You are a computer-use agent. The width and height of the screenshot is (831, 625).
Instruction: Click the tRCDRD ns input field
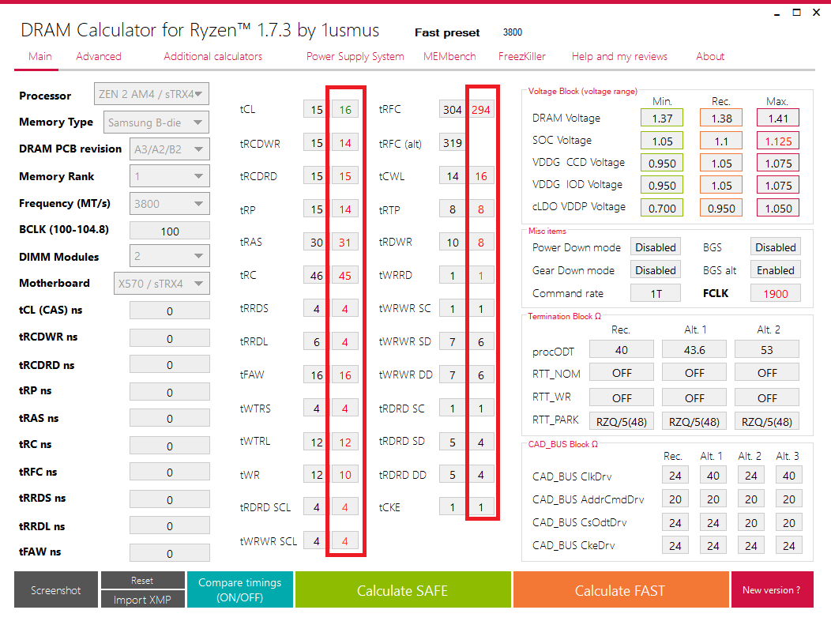pyautogui.click(x=170, y=365)
